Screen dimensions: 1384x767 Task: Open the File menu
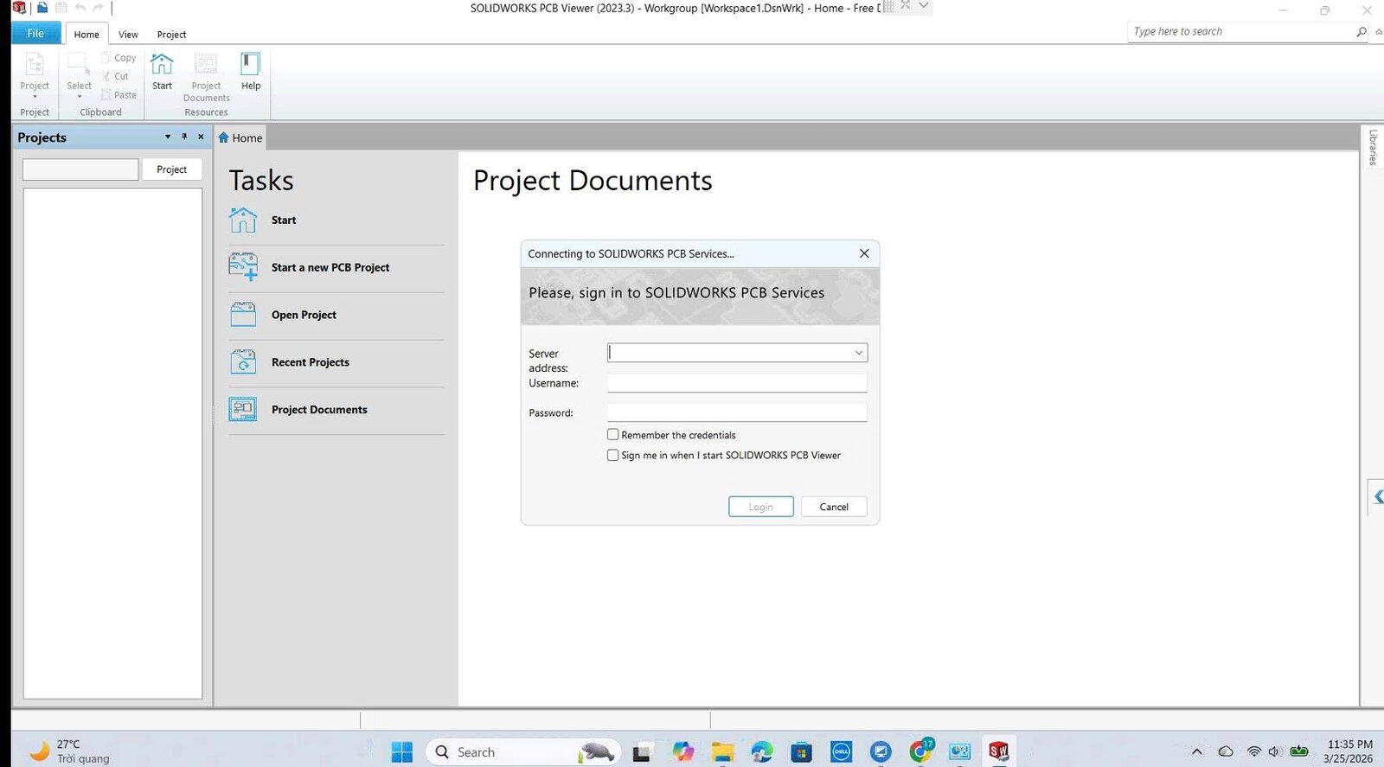(x=35, y=34)
